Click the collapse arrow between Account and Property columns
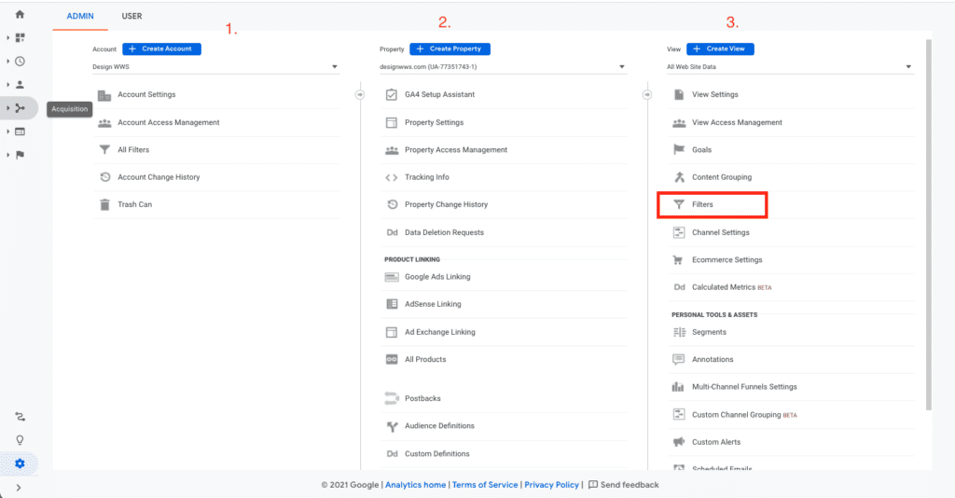The image size is (955, 498). point(360,94)
